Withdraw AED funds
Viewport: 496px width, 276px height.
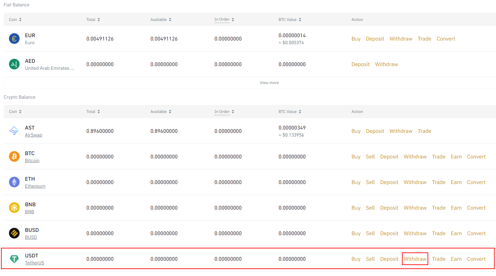(386, 64)
